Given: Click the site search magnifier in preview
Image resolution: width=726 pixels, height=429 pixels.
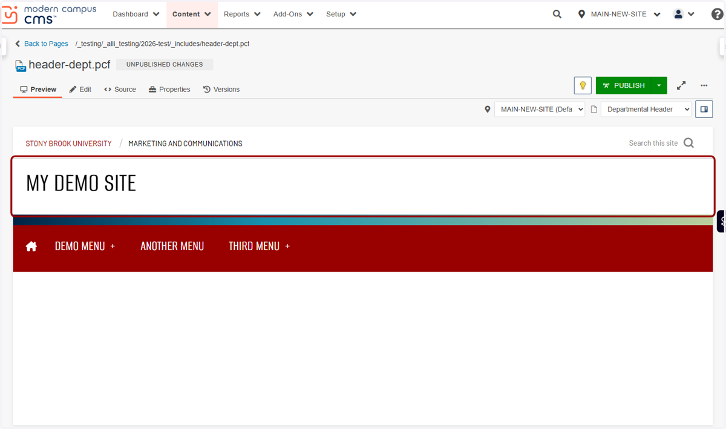Looking at the screenshot, I should [x=688, y=143].
